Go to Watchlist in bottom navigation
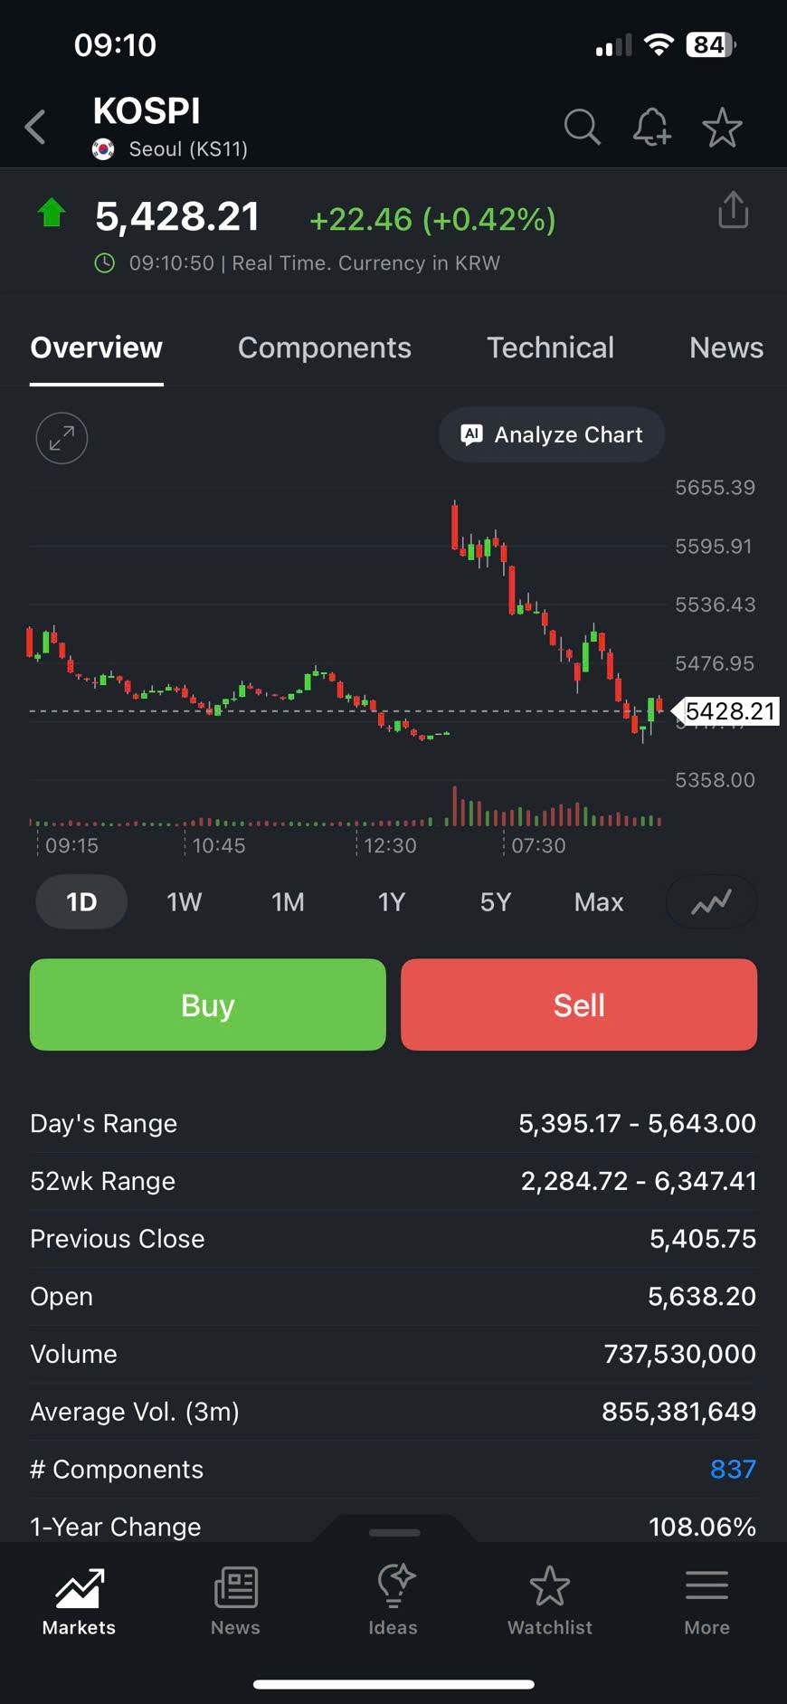 549,1601
